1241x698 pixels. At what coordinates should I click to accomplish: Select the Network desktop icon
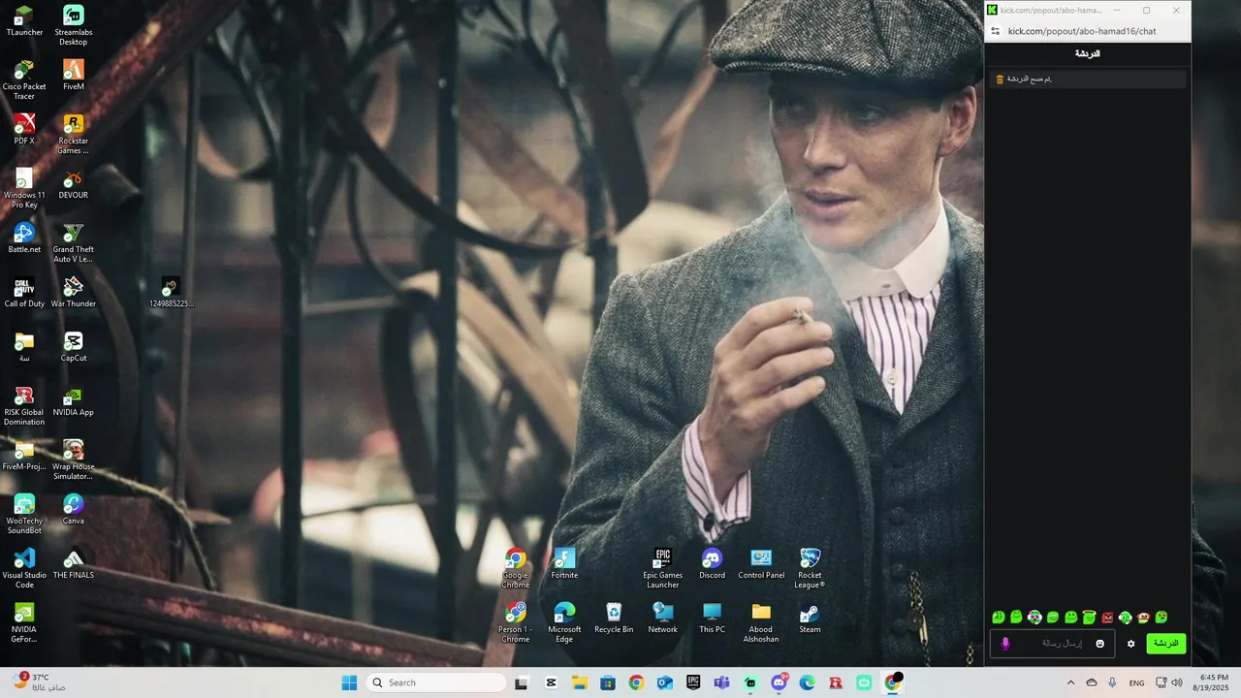[663, 619]
